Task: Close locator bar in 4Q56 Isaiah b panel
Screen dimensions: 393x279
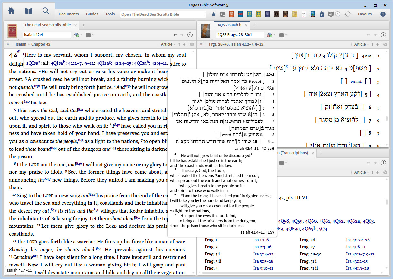Action: (385, 44)
